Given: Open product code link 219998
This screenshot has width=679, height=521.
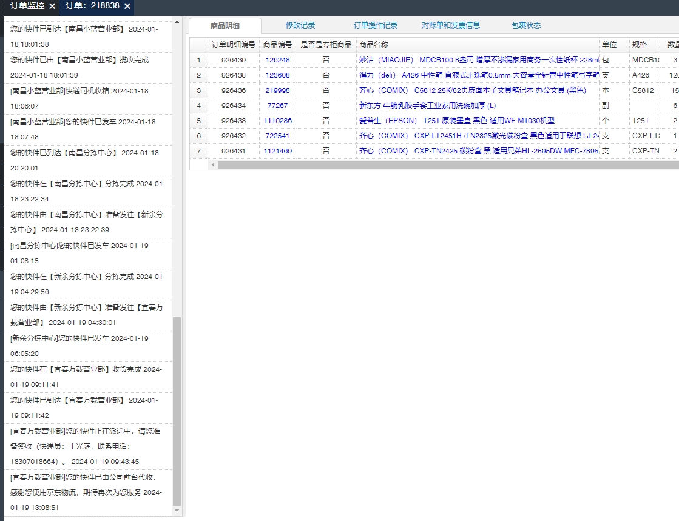Looking at the screenshot, I should (x=277, y=90).
